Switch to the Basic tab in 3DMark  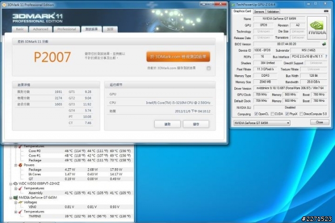[20, 29]
